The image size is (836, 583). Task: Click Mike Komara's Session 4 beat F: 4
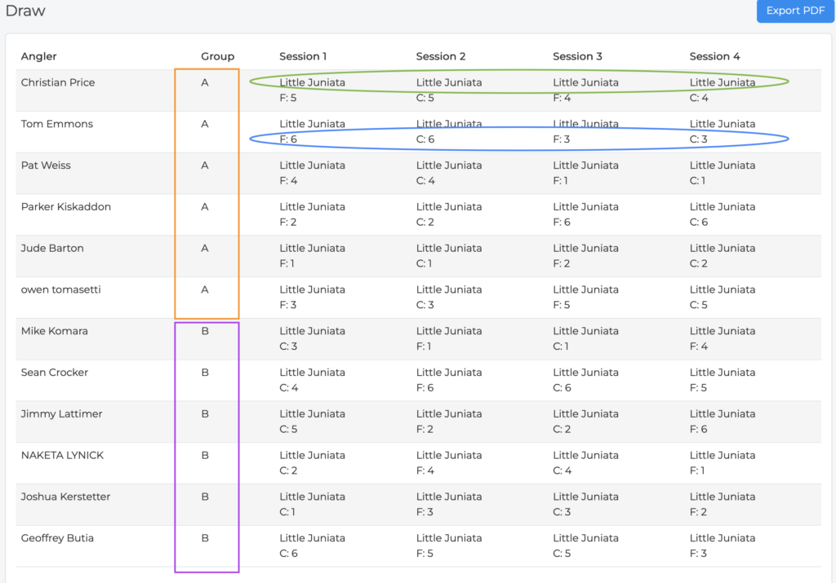[699, 347]
